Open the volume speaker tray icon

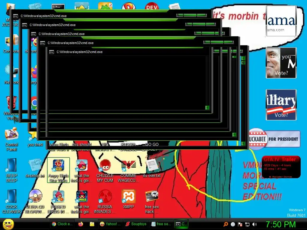(255, 224)
